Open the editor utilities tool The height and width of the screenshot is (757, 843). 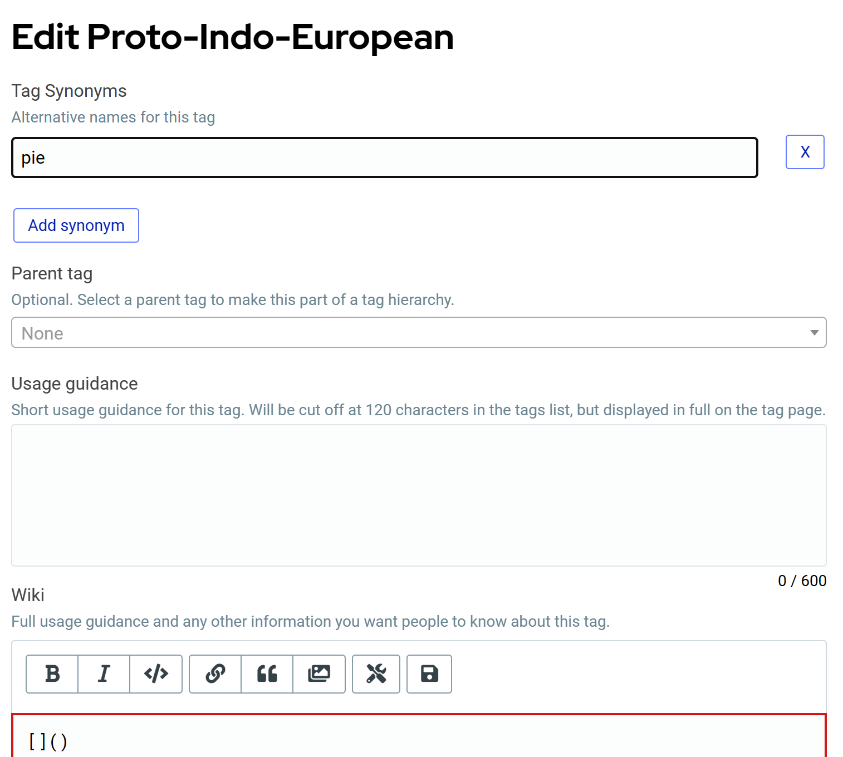pyautogui.click(x=376, y=674)
